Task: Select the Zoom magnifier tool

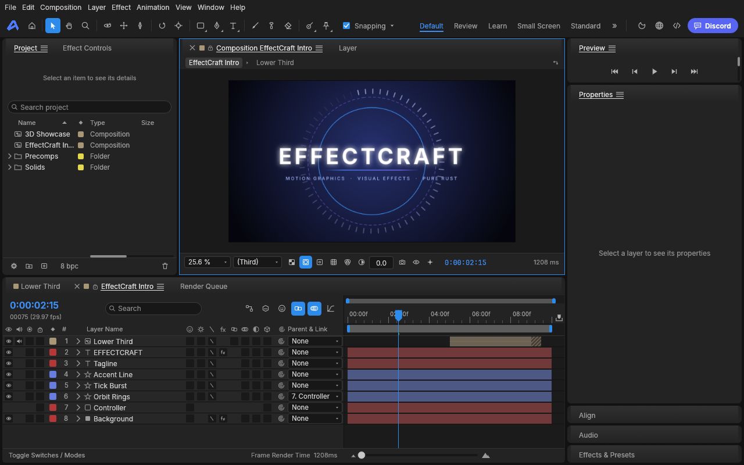Action: point(85,26)
